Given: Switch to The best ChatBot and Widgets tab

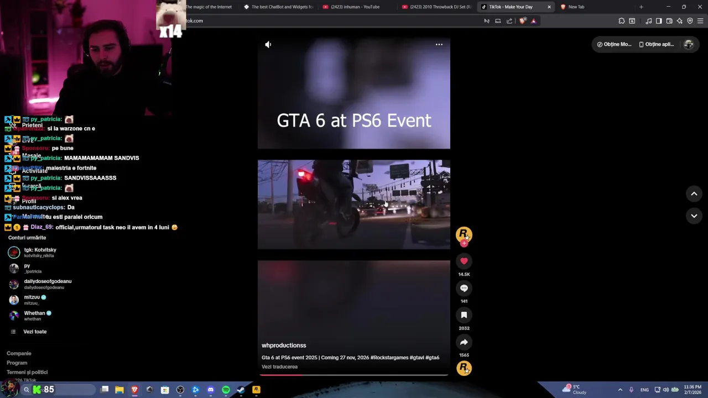Looking at the screenshot, I should click(279, 7).
